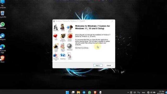
Task: Cancel the Windows 7 Games setup
Action: tap(109, 65)
